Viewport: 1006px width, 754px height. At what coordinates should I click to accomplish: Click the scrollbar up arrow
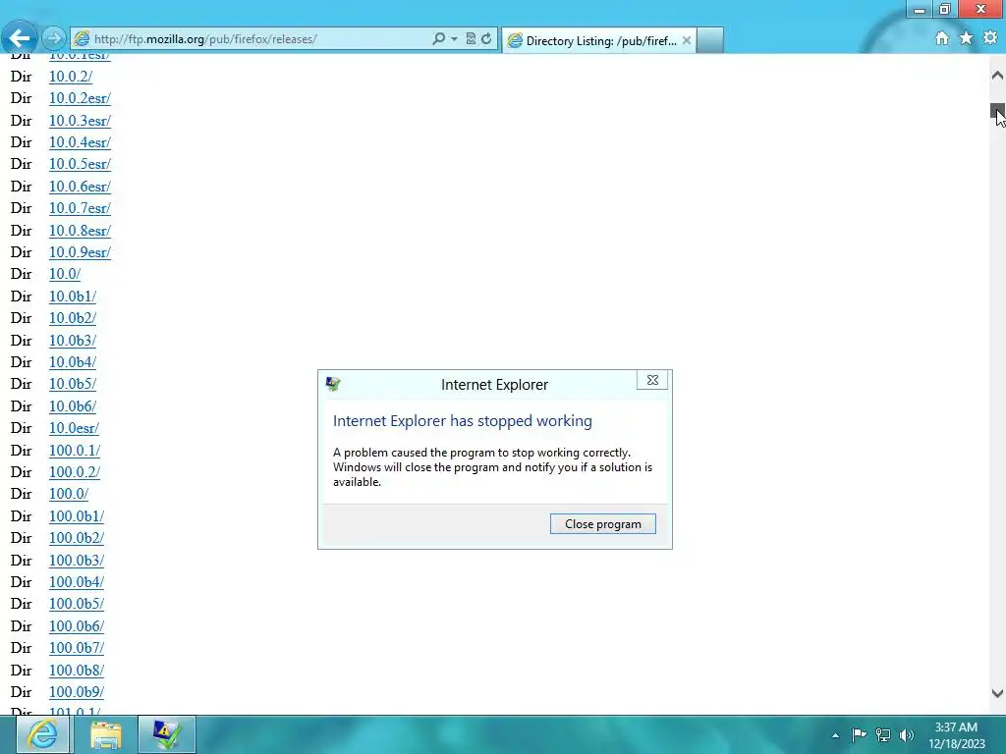[x=997, y=76]
